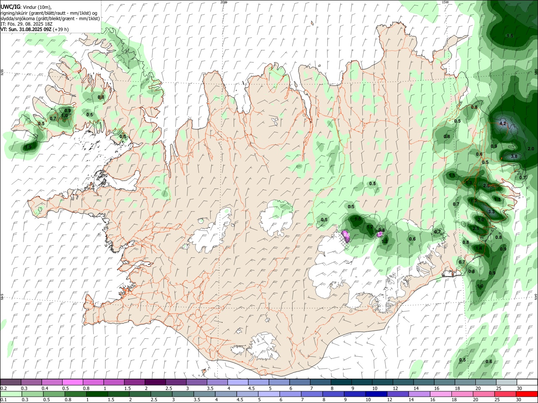
Task: Select the light grey 25 mm snow legend swatch
Action: click(x=506, y=382)
